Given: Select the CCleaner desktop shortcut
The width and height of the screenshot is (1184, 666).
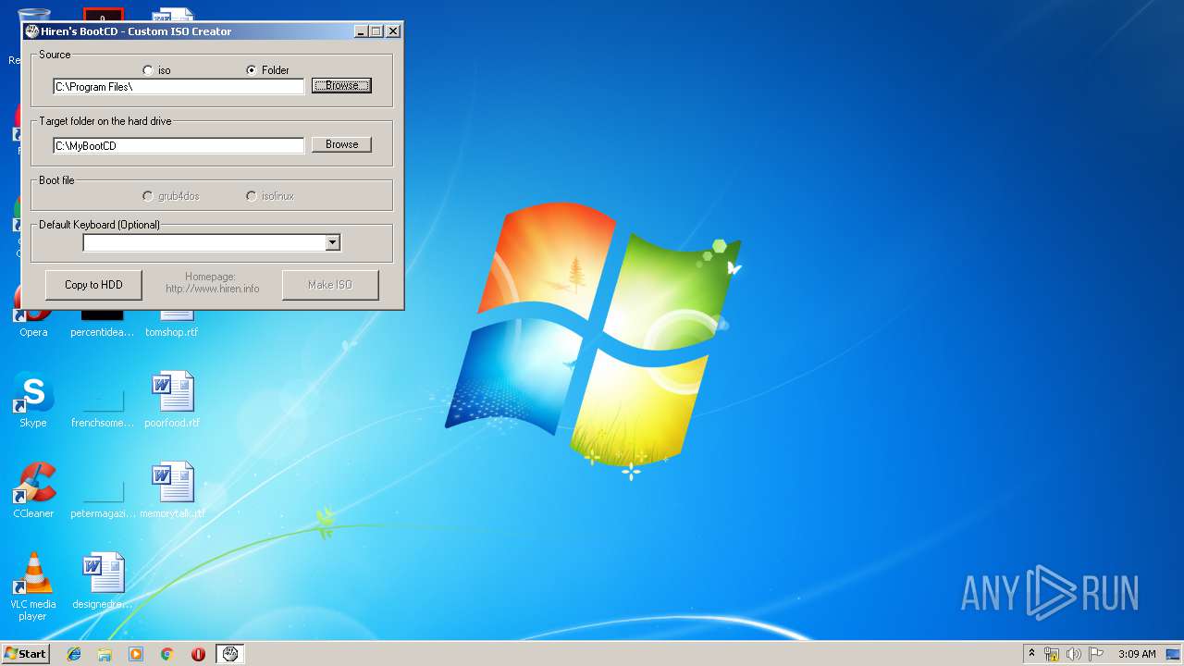Looking at the screenshot, I should click(33, 490).
